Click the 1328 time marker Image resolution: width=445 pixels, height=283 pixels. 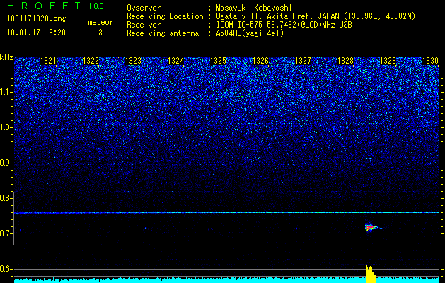click(x=346, y=61)
